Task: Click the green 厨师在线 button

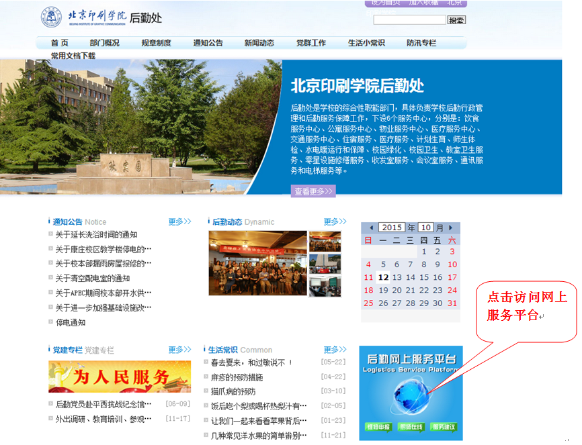Action: pyautogui.click(x=411, y=427)
